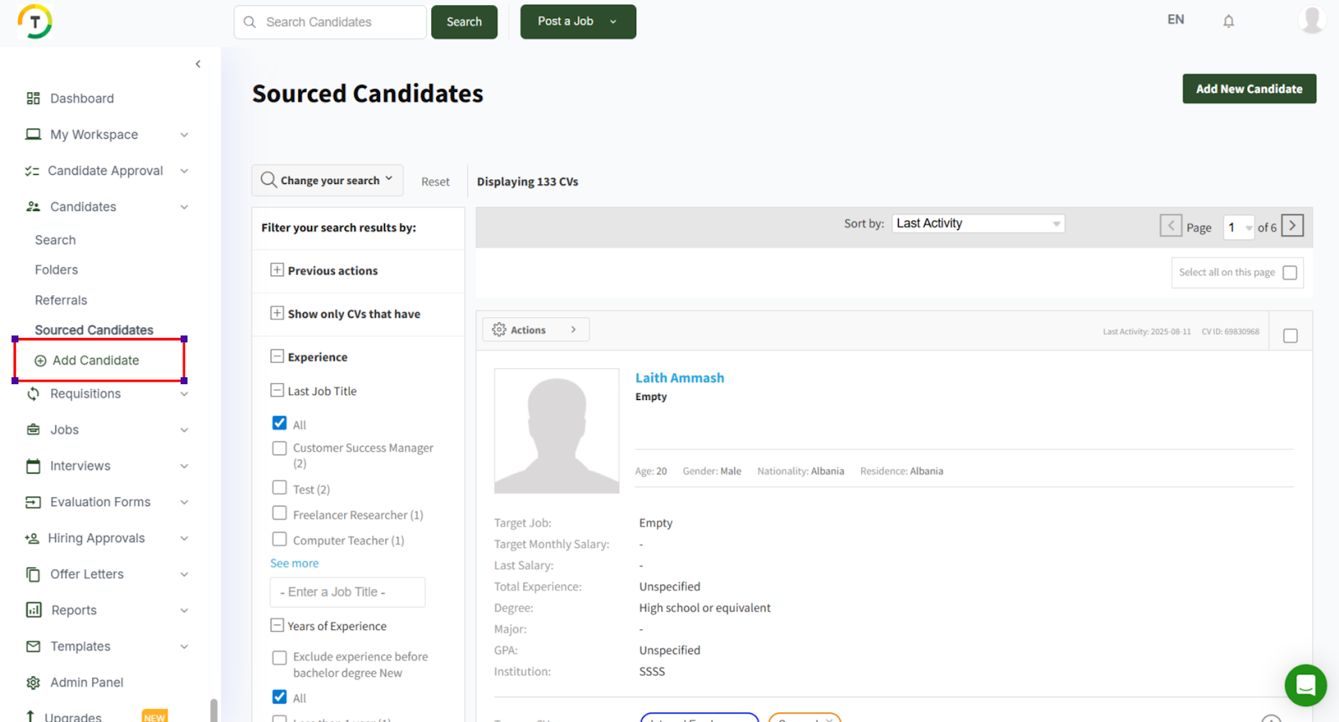
Task: Click the Enter a Job Title field
Action: click(347, 592)
